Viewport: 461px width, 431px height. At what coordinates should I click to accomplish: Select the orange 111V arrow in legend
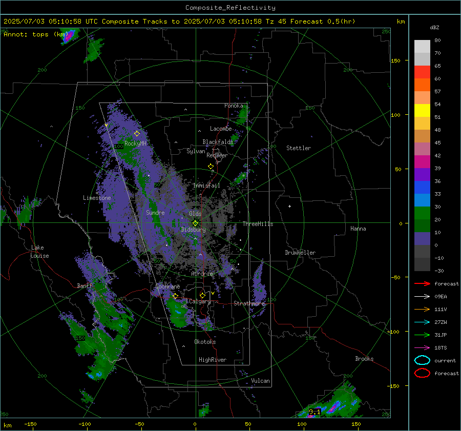click(x=422, y=309)
